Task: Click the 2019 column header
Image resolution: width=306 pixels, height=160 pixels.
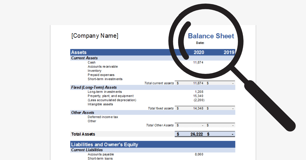Action: 230,52
